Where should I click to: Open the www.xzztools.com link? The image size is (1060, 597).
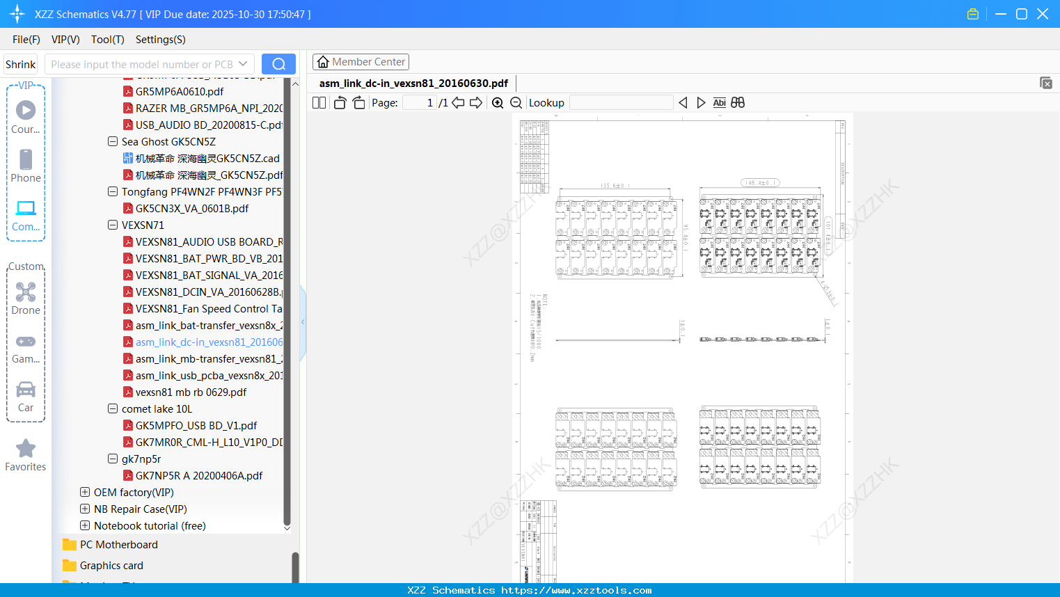click(576, 590)
